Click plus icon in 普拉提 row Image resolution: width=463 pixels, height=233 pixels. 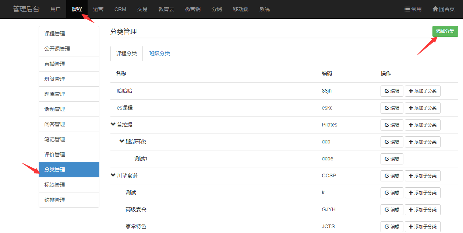point(411,125)
